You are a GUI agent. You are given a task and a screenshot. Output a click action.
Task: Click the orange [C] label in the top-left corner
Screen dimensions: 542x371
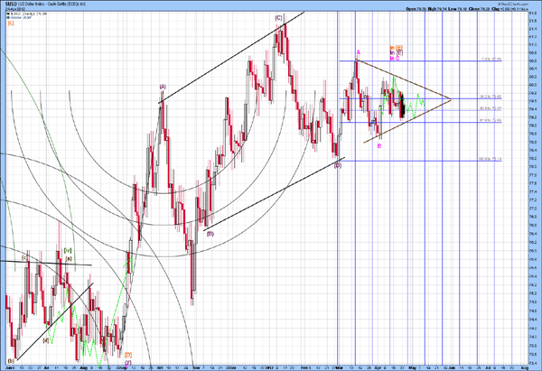[x=11, y=23]
